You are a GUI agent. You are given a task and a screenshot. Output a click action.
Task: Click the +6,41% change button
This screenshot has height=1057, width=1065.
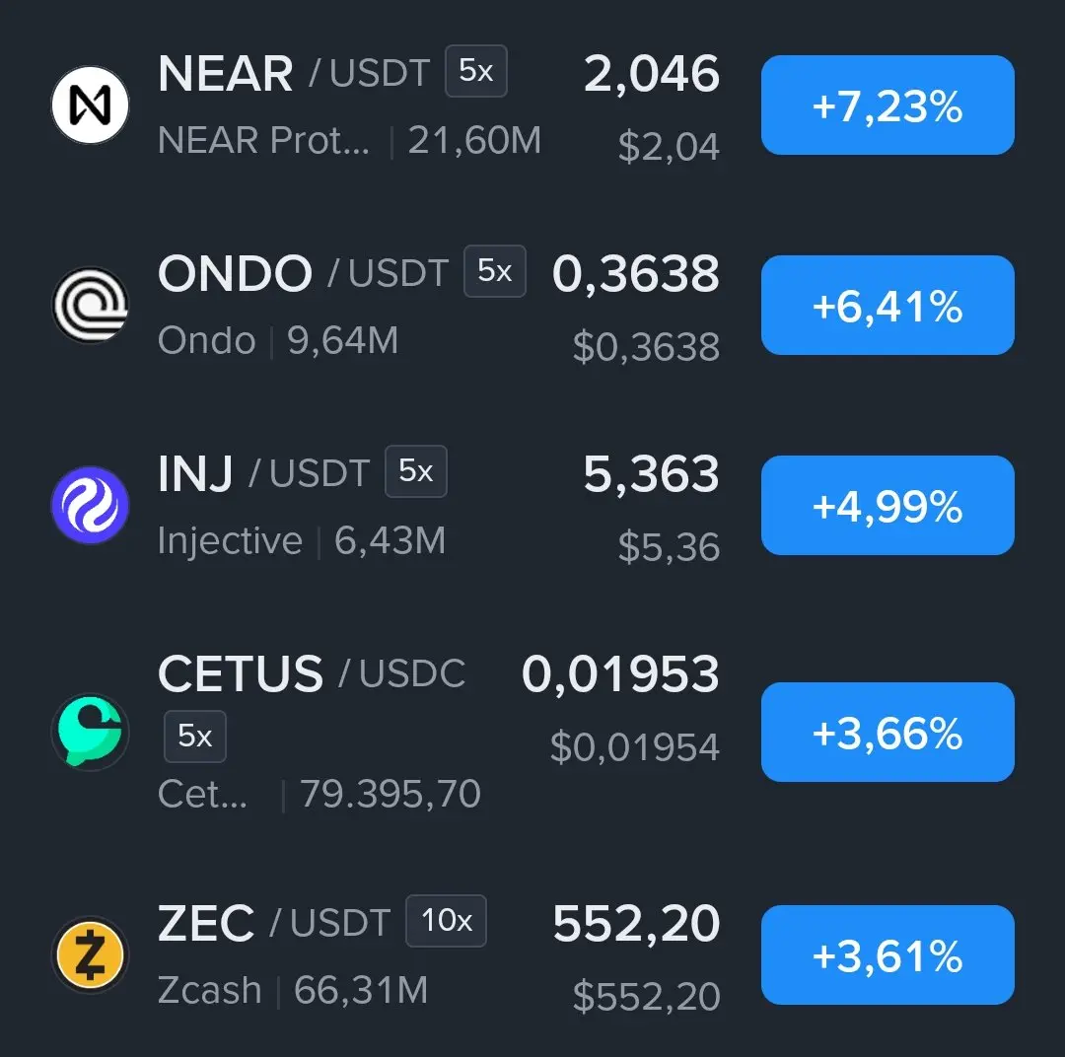[x=887, y=305]
